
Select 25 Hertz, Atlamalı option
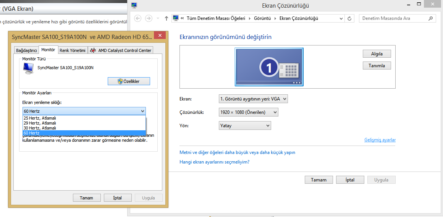click(84, 118)
